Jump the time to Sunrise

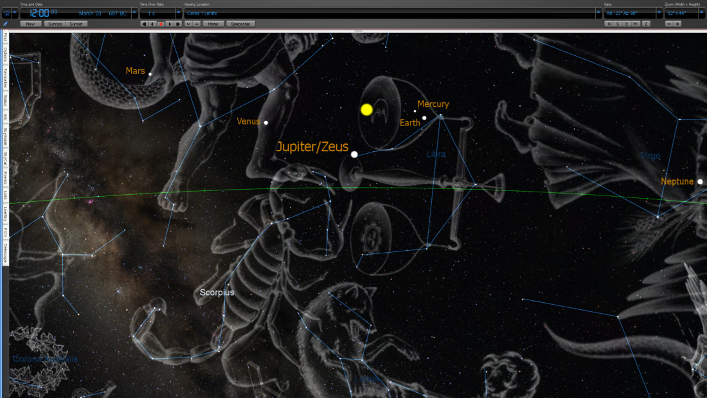coord(55,24)
